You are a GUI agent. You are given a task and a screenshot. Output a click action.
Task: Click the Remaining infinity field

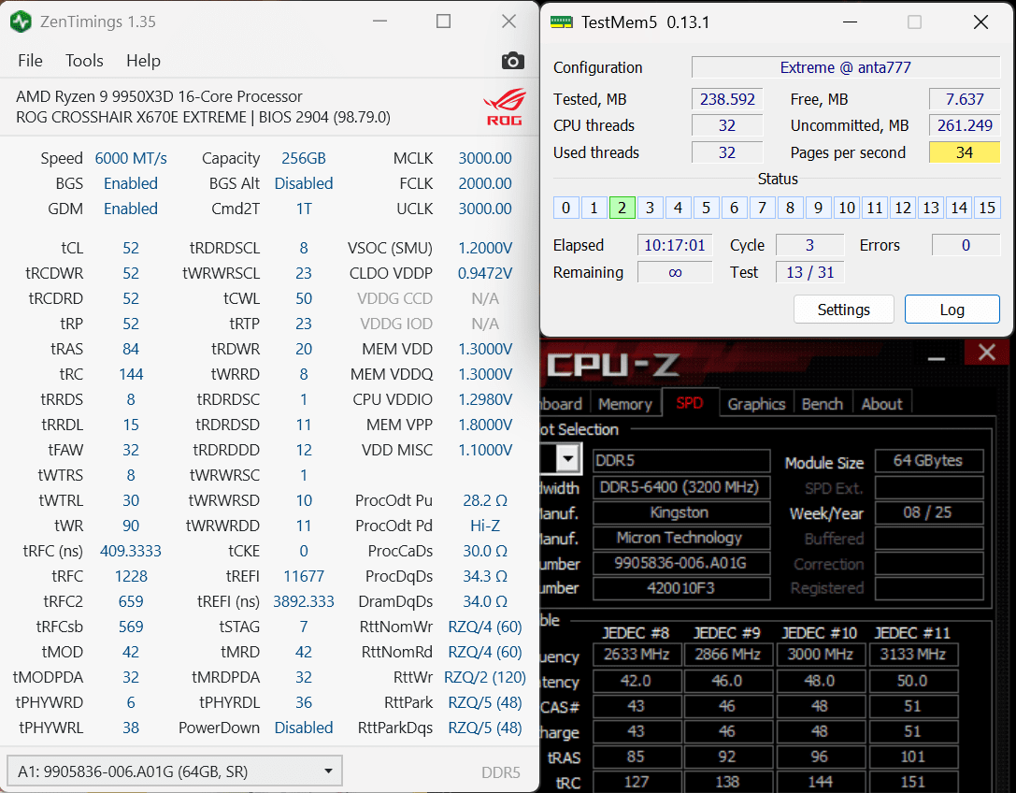pyautogui.click(x=675, y=272)
